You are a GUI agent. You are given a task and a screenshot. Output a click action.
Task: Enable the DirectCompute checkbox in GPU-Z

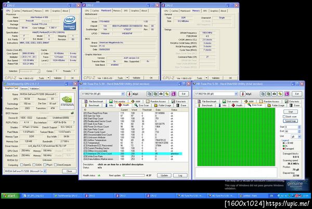(x=55, y=165)
